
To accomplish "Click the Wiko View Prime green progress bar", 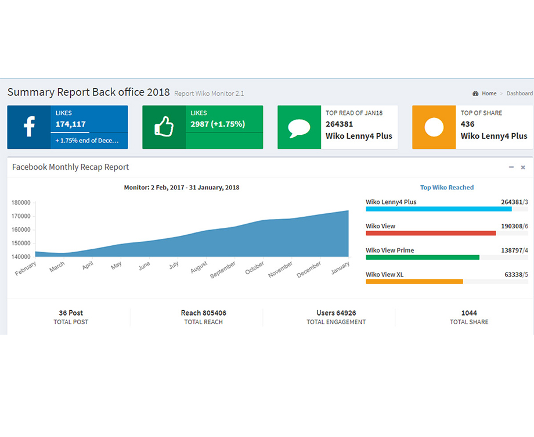I will (423, 257).
